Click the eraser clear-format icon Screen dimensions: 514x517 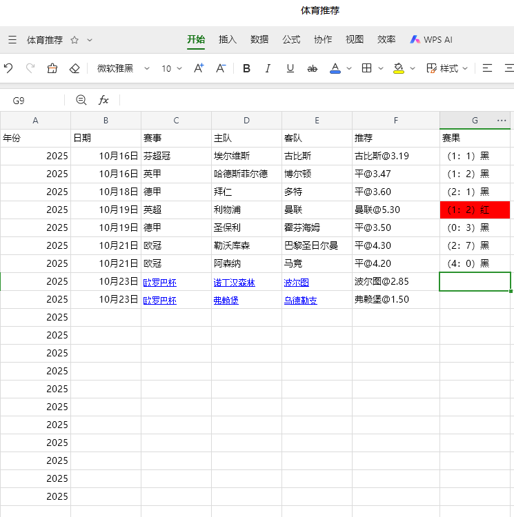(x=75, y=68)
